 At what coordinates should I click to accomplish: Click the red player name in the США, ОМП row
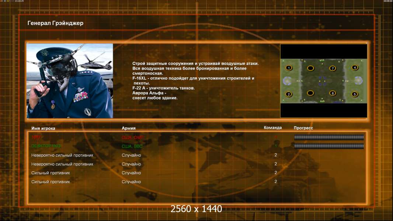point(36,137)
